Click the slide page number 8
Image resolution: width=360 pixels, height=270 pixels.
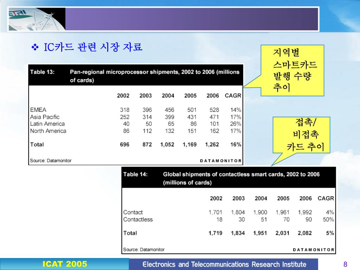pyautogui.click(x=345, y=264)
